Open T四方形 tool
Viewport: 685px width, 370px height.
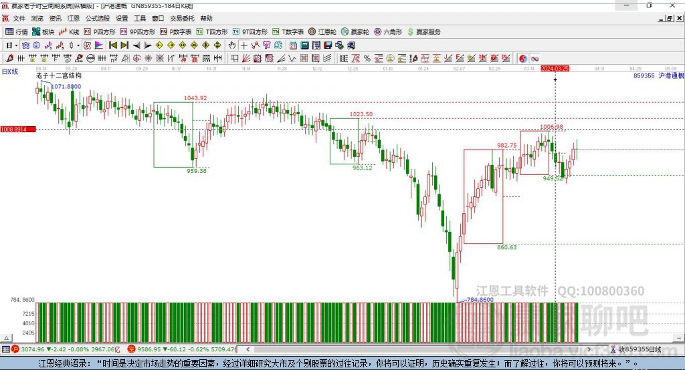(212, 32)
